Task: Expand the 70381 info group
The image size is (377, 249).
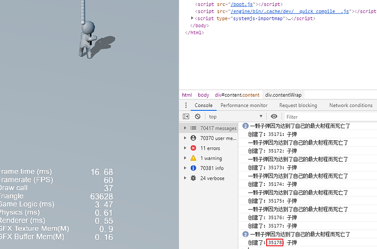Action: tap(185, 168)
